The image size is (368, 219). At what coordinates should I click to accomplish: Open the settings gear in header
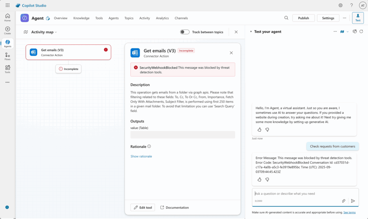[x=340, y=6]
